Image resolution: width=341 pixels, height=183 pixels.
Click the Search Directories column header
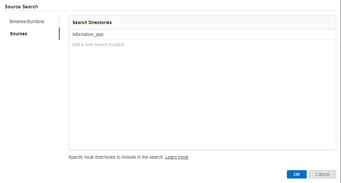pyautogui.click(x=92, y=23)
